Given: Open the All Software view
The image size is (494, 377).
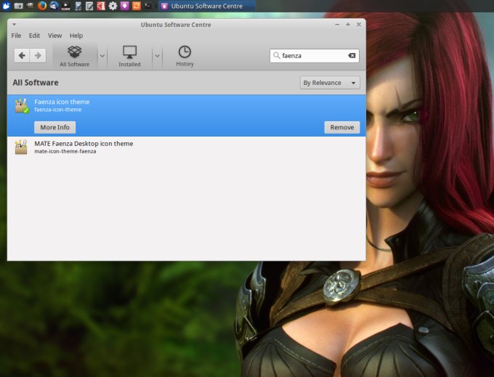Looking at the screenshot, I should pyautogui.click(x=75, y=56).
